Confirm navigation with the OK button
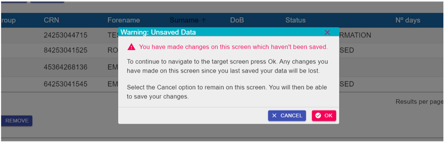 [324, 116]
